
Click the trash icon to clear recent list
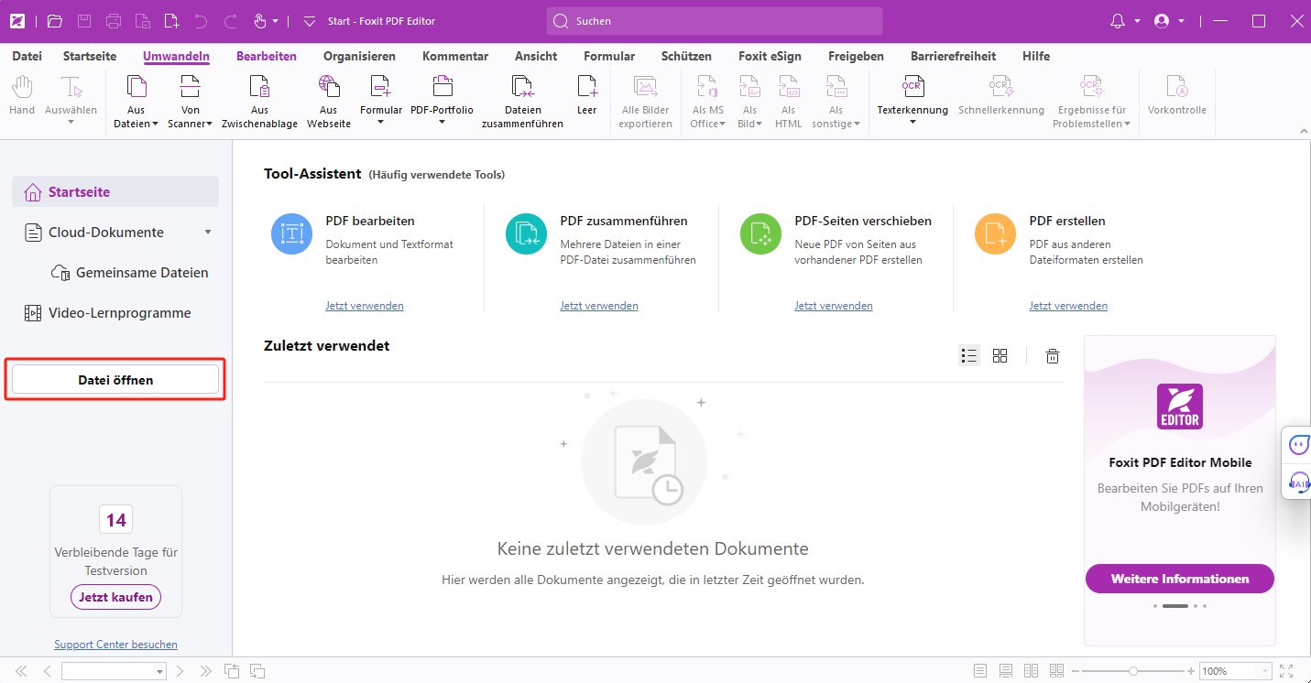(1054, 356)
